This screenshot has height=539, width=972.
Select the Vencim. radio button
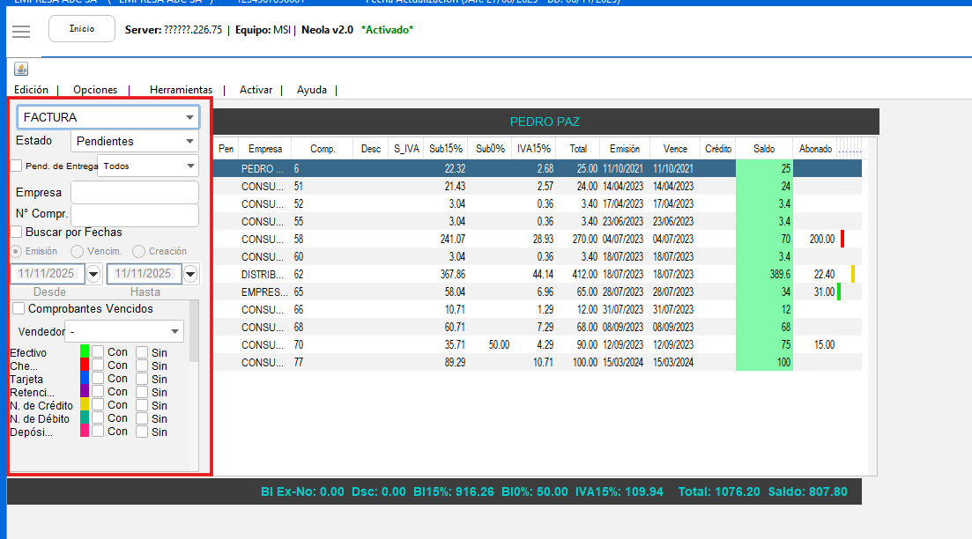pyautogui.click(x=78, y=252)
